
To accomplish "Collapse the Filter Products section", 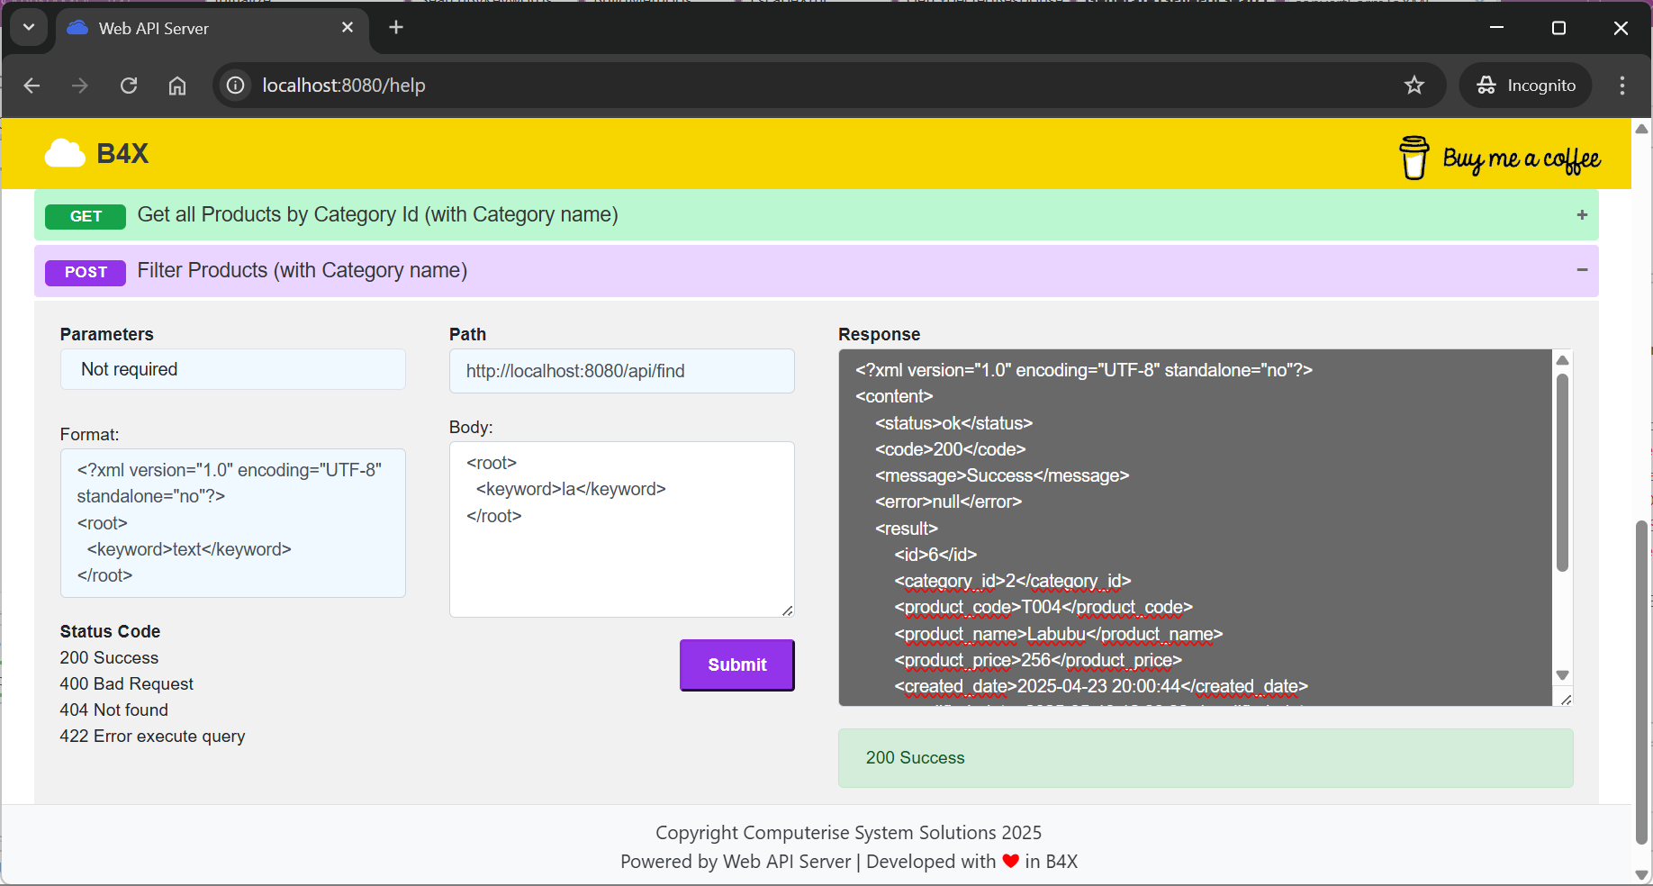I will pos(1582,270).
